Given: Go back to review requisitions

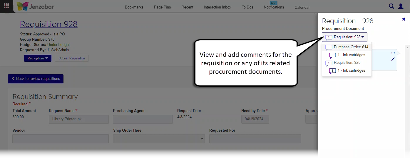Looking at the screenshot, I should point(36,79).
